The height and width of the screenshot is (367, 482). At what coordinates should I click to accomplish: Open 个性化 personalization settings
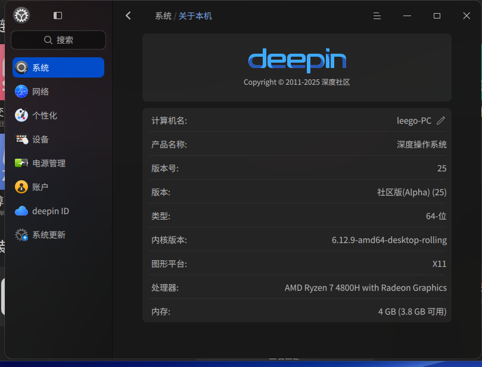point(58,115)
